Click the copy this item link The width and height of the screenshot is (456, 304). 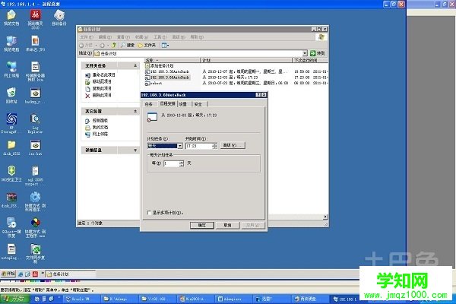click(x=102, y=88)
